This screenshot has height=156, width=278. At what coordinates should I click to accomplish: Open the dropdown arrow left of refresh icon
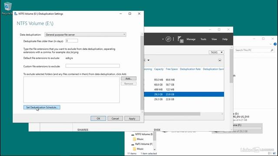pos(163,39)
